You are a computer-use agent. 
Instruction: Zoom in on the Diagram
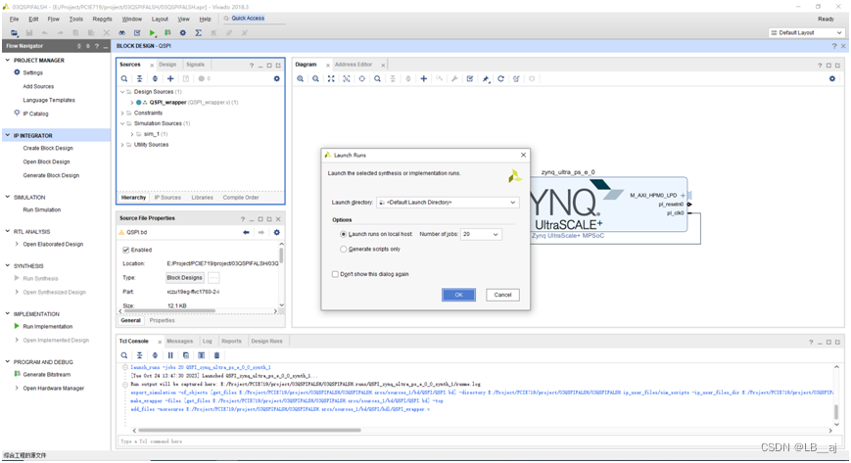pyautogui.click(x=300, y=78)
